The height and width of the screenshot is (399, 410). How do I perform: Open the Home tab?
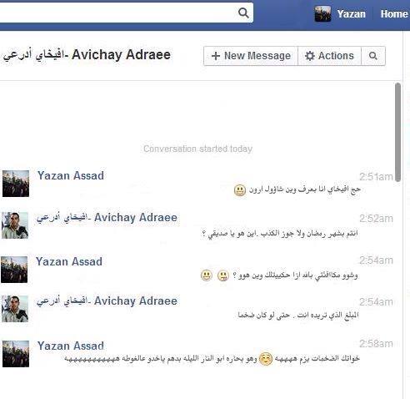tap(394, 14)
